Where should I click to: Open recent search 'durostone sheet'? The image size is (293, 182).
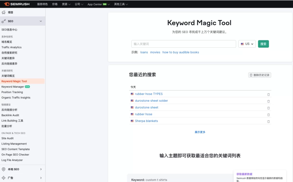[x=146, y=107]
